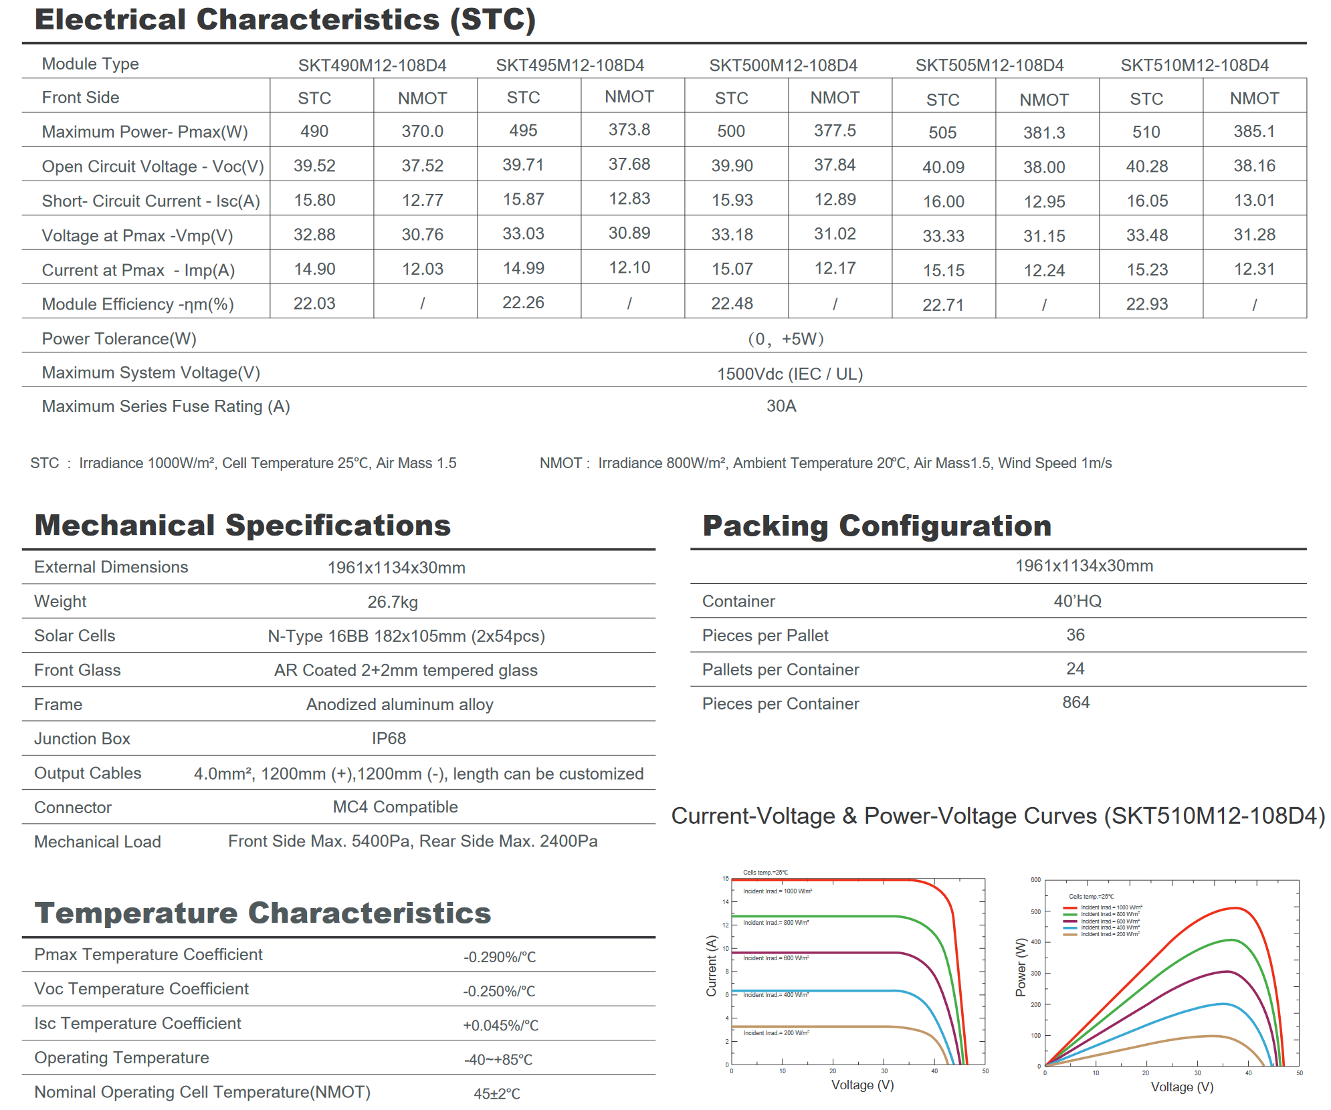The height and width of the screenshot is (1110, 1331).
Task: Select module type SKT495M12-108D4 header
Action: pyautogui.click(x=570, y=66)
